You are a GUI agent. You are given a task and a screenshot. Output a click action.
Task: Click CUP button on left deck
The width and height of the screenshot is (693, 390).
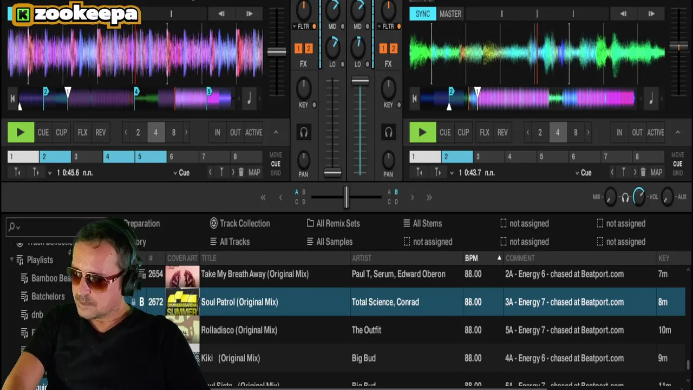point(61,132)
